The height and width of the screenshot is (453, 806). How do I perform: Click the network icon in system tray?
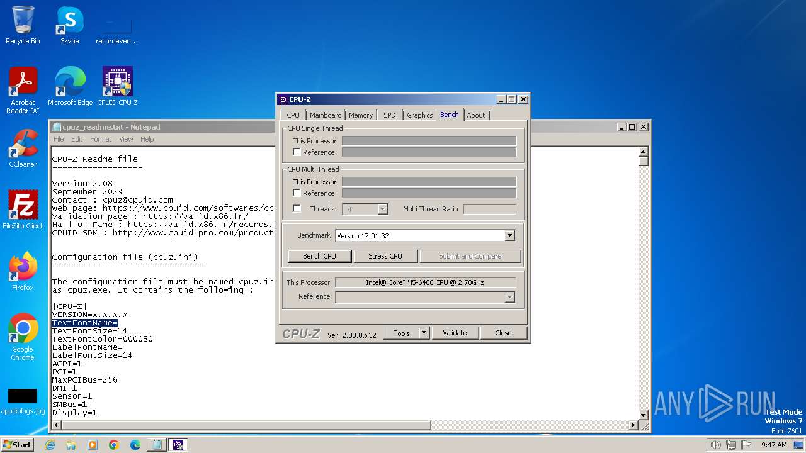pos(730,445)
